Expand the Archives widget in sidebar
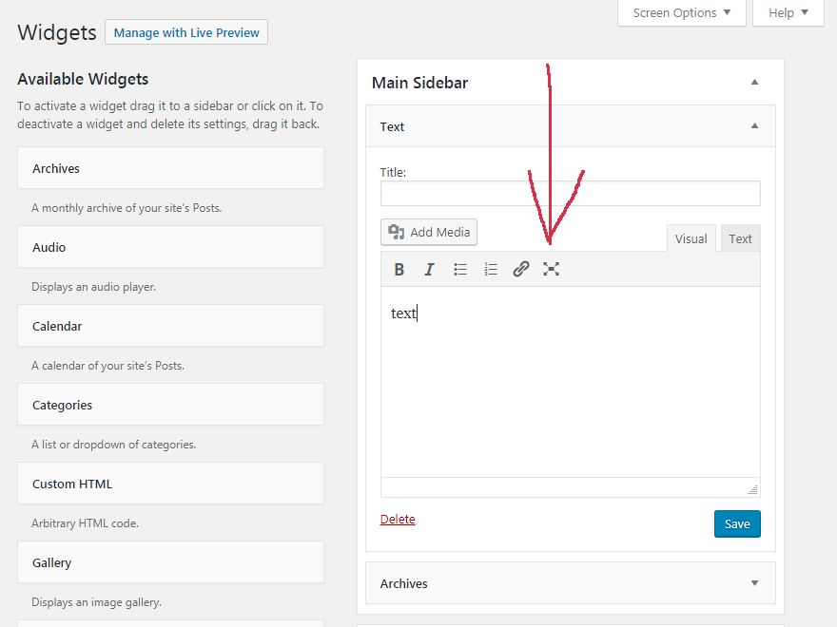837x627 pixels. pyautogui.click(x=754, y=583)
